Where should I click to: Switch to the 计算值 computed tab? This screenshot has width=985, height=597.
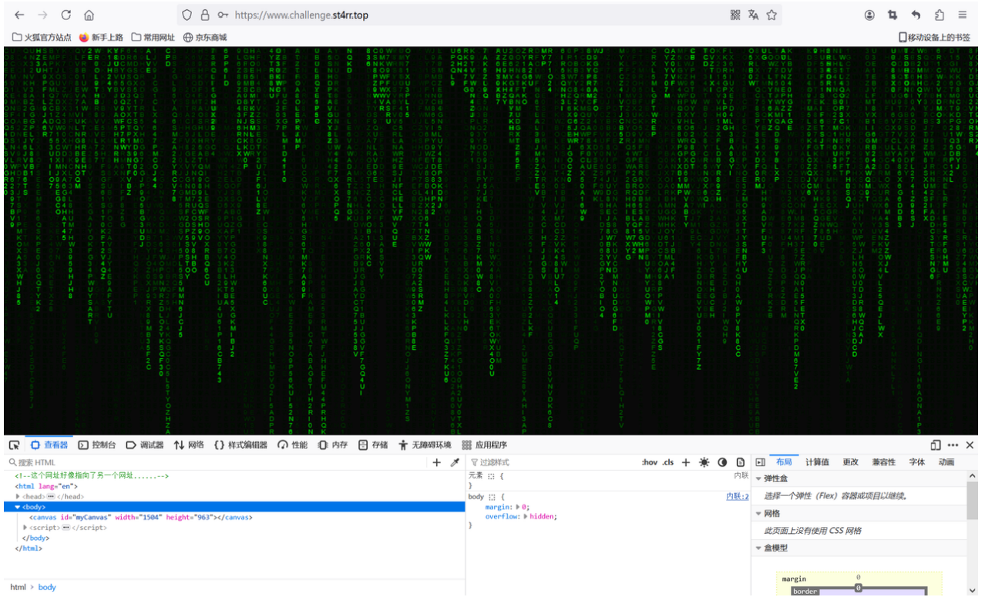tap(817, 462)
